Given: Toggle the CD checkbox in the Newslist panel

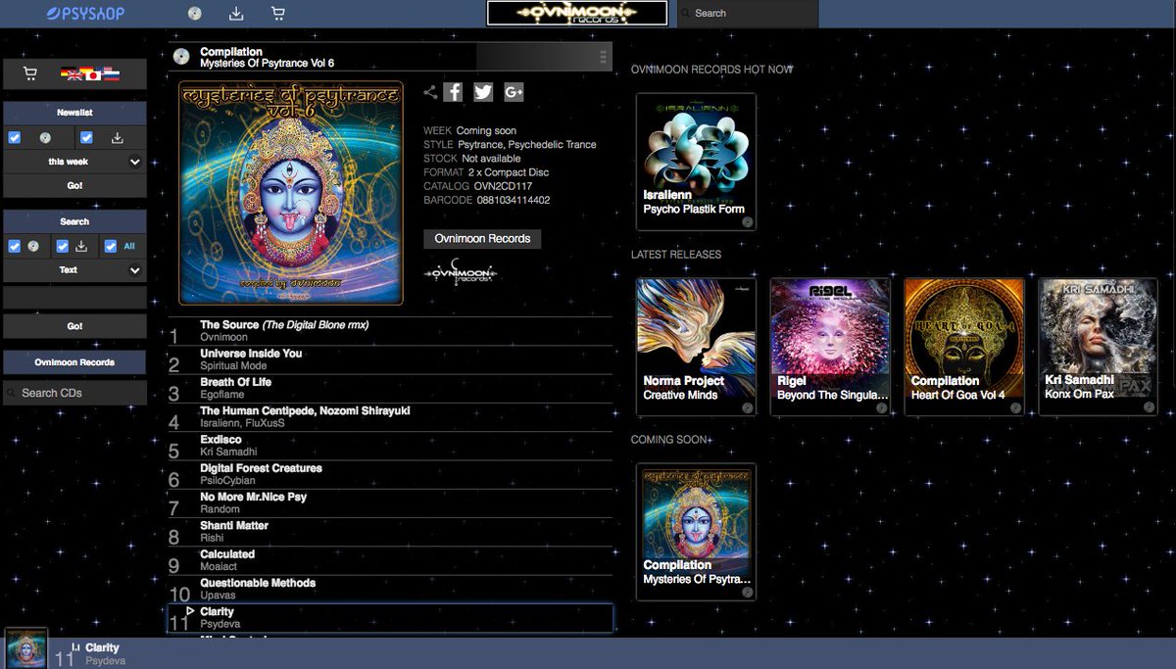Looking at the screenshot, I should (14, 138).
